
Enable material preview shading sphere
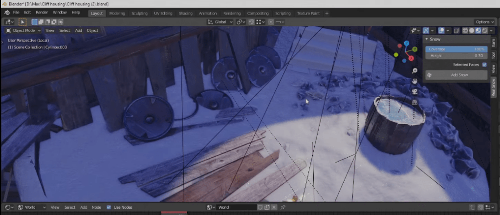coord(478,30)
